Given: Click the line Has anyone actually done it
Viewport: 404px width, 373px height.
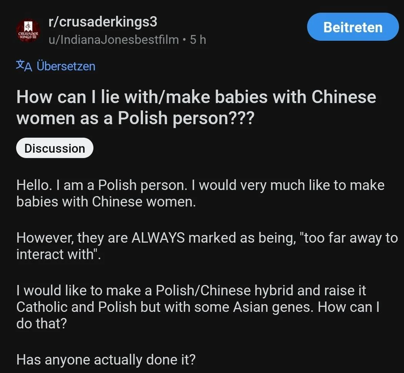Looking at the screenshot, I should (106, 360).
